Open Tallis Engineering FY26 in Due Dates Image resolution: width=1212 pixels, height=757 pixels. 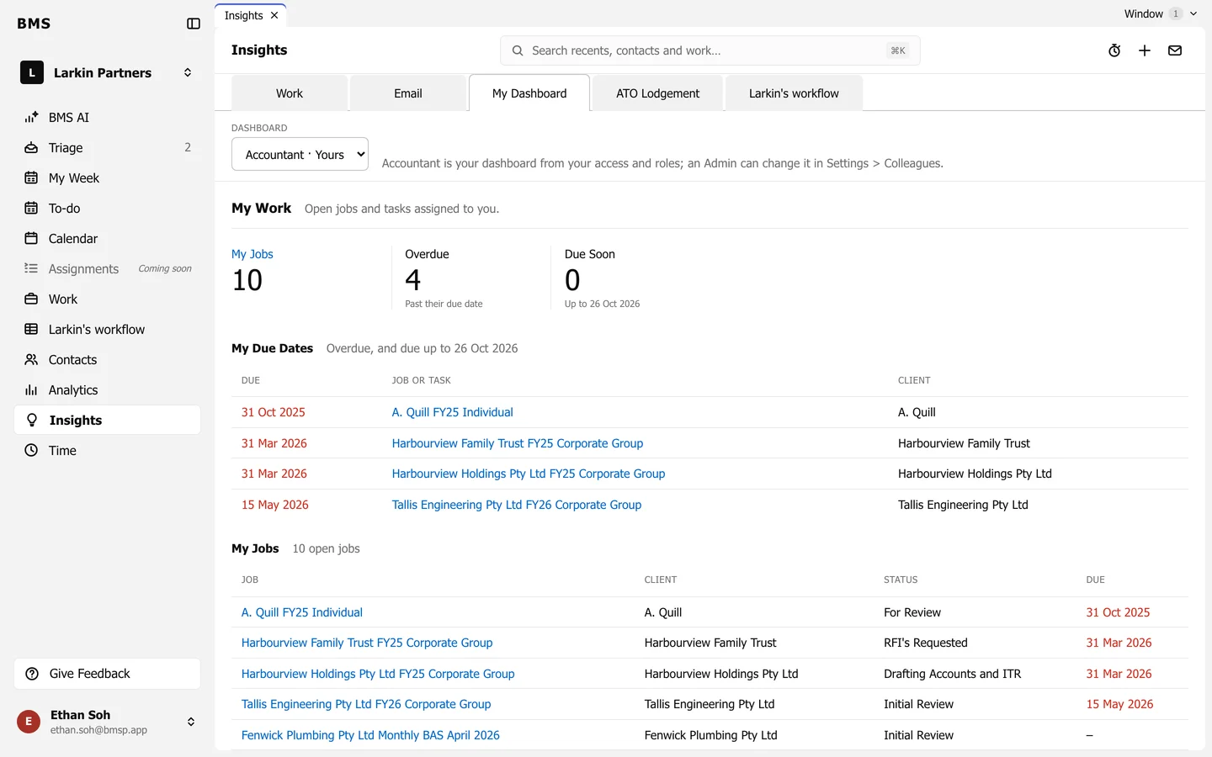[517, 505]
